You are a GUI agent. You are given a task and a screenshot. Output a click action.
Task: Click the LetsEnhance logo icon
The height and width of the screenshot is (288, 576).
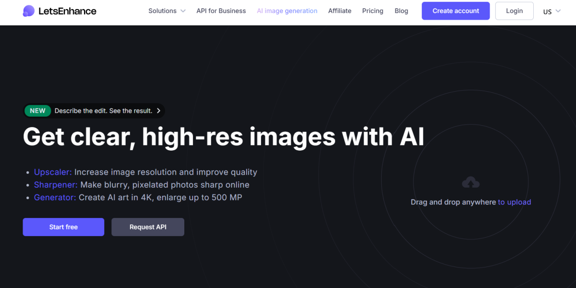point(29,11)
